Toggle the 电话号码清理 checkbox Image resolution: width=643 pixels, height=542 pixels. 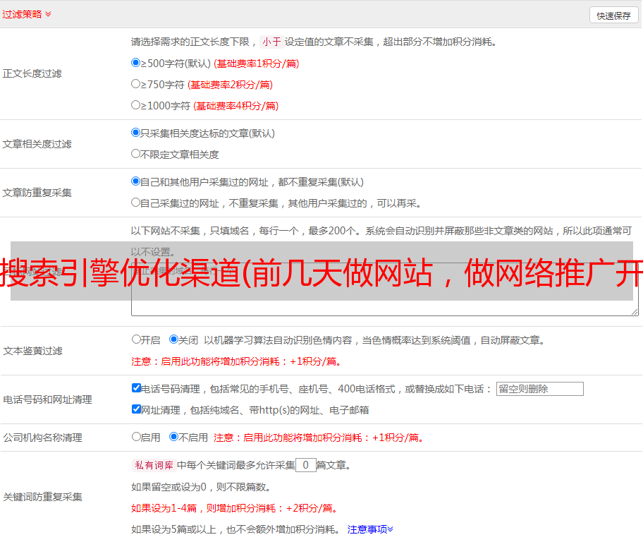point(137,388)
